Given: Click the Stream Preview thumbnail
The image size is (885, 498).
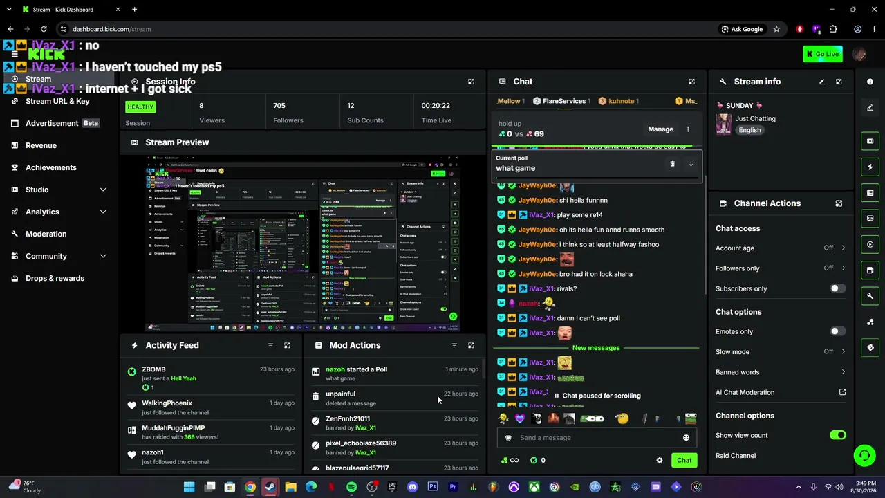Looking at the screenshot, I should [x=304, y=243].
